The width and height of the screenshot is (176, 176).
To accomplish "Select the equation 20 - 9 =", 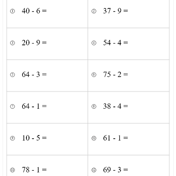I will tap(34, 43).
